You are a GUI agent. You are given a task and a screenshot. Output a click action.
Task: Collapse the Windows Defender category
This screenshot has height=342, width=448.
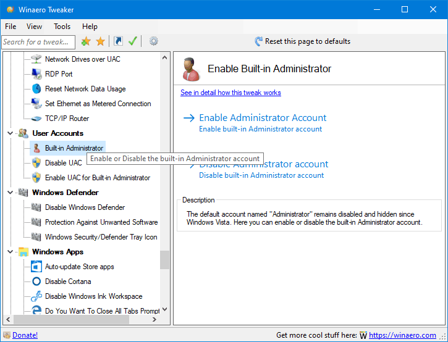point(10,193)
